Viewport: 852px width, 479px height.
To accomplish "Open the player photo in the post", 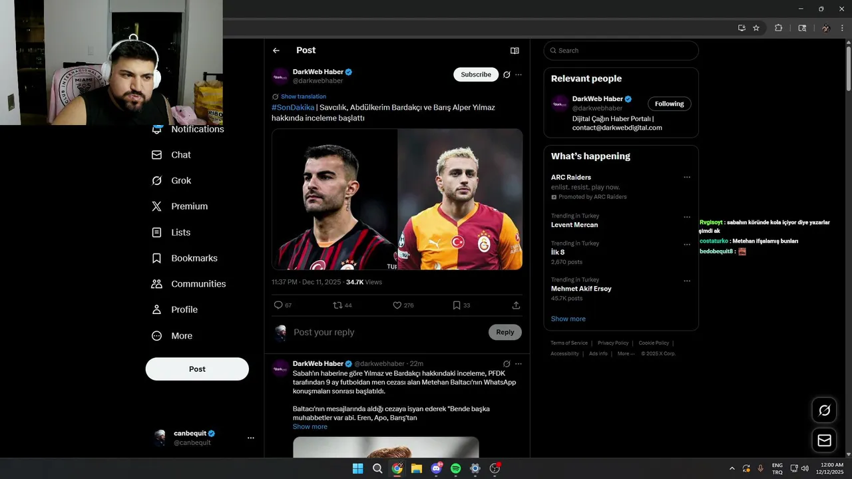I will tap(397, 200).
